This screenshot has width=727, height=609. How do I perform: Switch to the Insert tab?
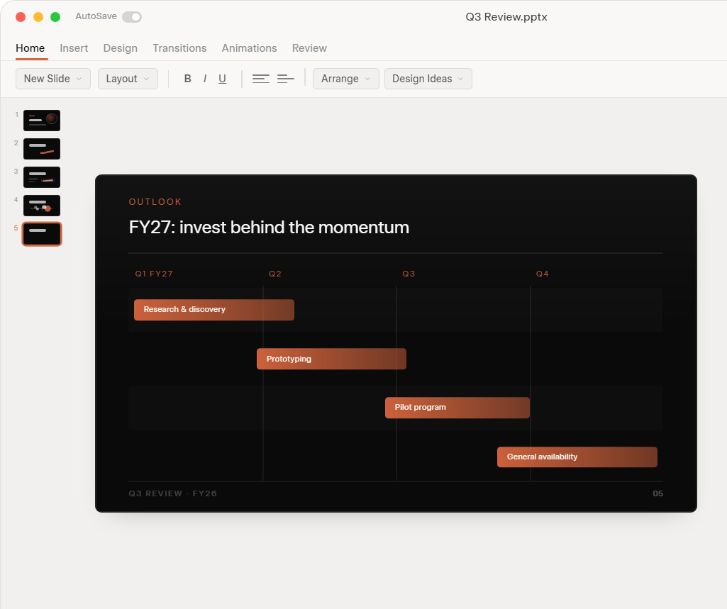click(x=74, y=48)
